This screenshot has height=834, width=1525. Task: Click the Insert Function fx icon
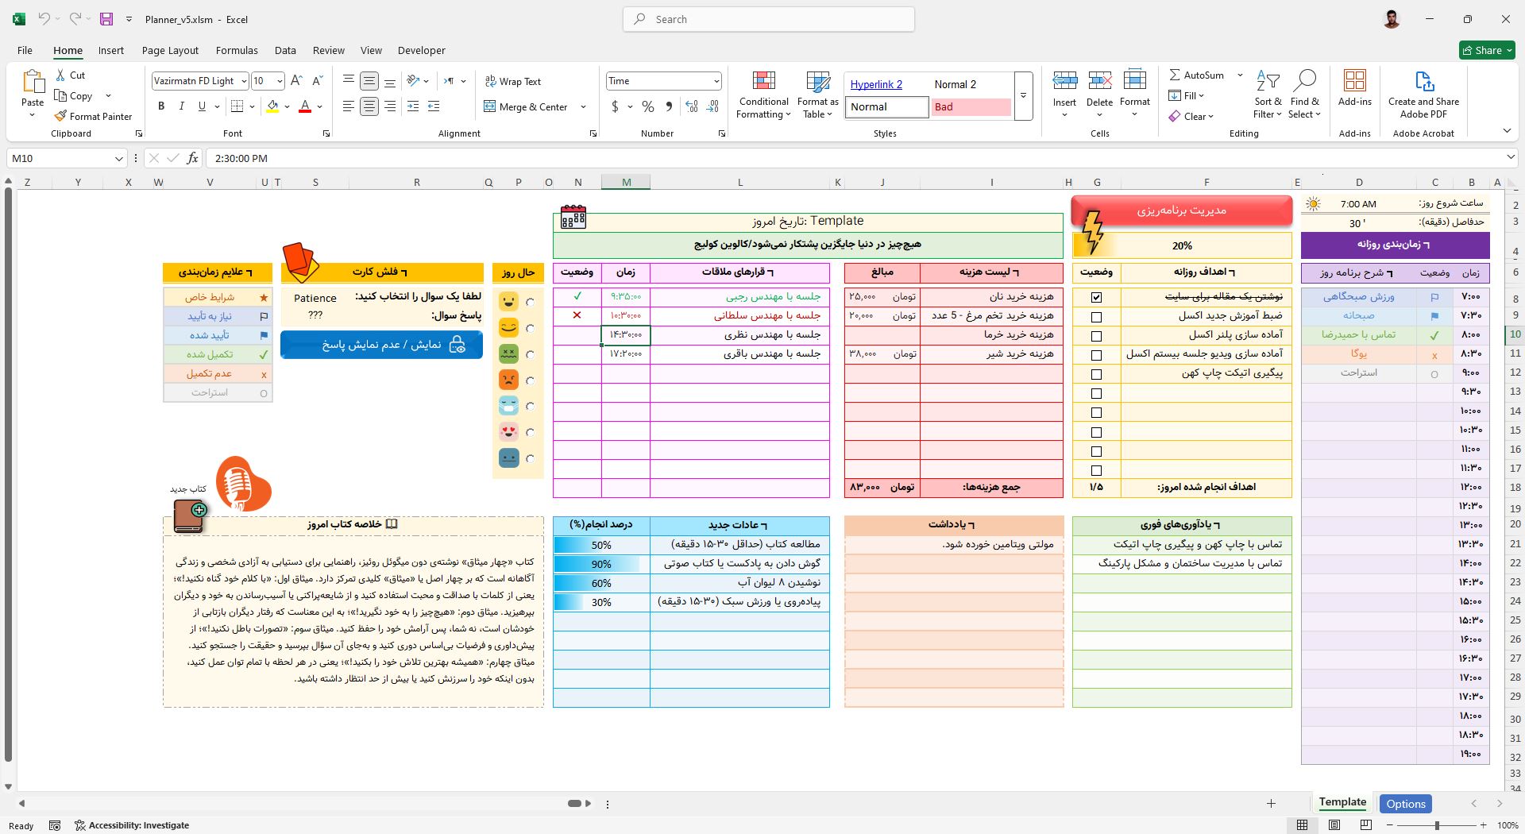pos(192,158)
